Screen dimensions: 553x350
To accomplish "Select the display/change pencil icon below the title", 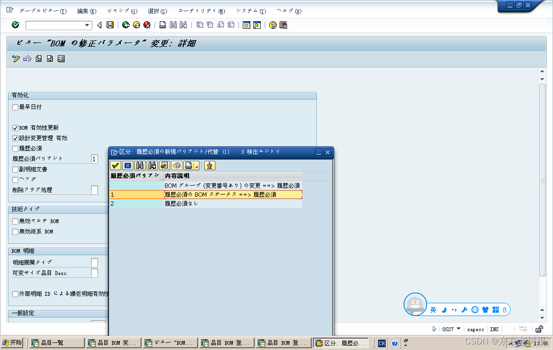I will tap(15, 58).
